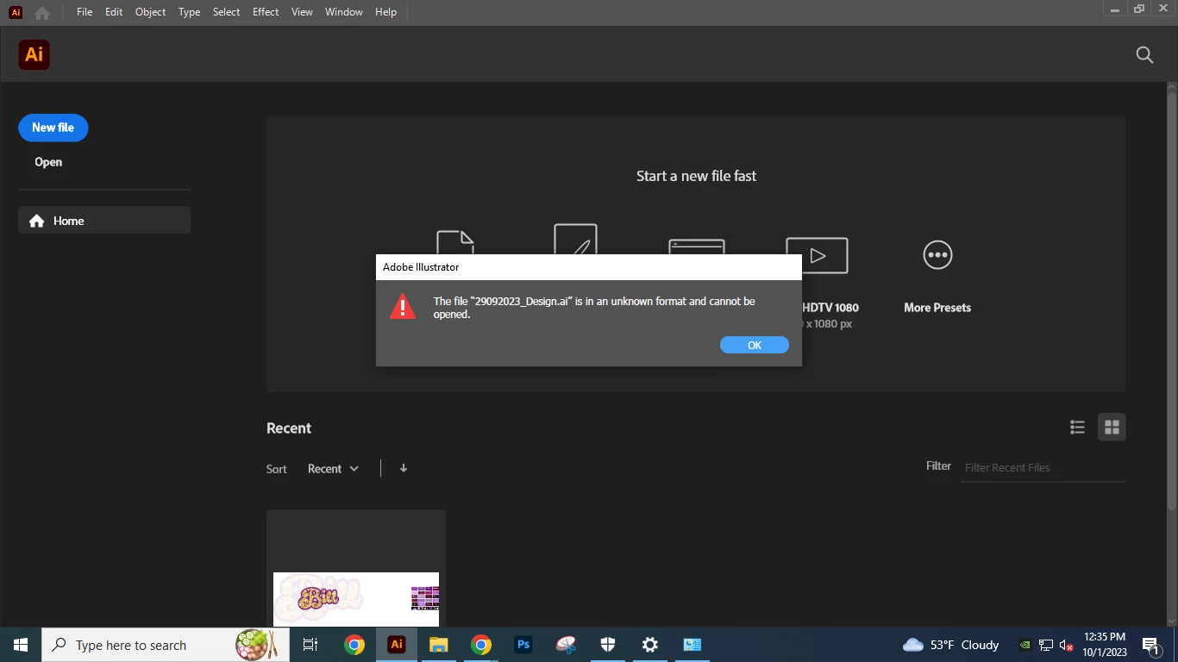Click the large Ai logo icon
This screenshot has height=662, width=1178.
(34, 54)
